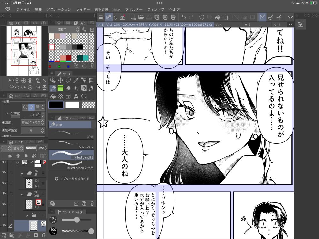The image size is (319, 239).
Task: Click the Scale/Rotate transform icon
Action: (x=226, y=17)
